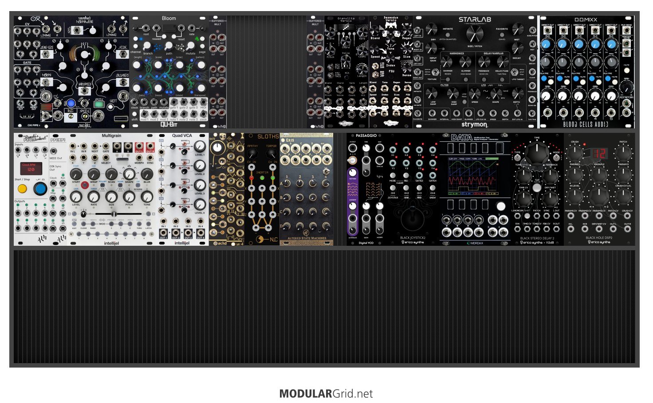This screenshot has width=653, height=403.
Task: Flip the Mode switch on Black Stereo Delay 2
Action: click(x=556, y=158)
